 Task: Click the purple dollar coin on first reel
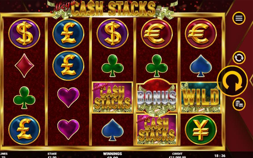pos(24,34)
